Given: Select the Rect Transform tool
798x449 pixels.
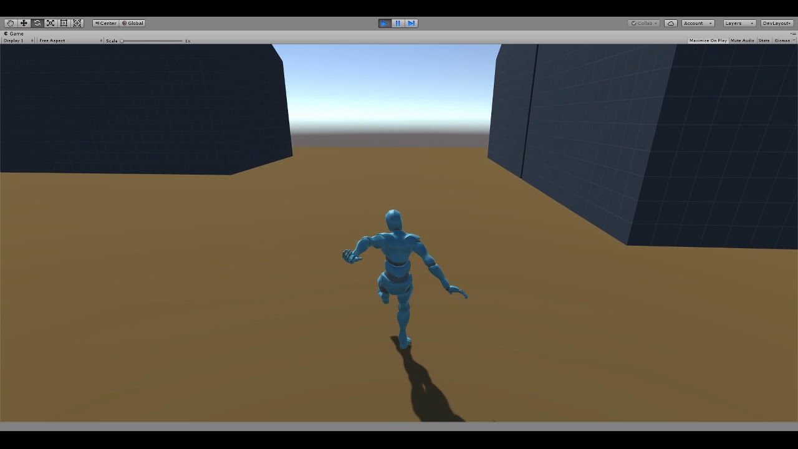Looking at the screenshot, I should [64, 23].
